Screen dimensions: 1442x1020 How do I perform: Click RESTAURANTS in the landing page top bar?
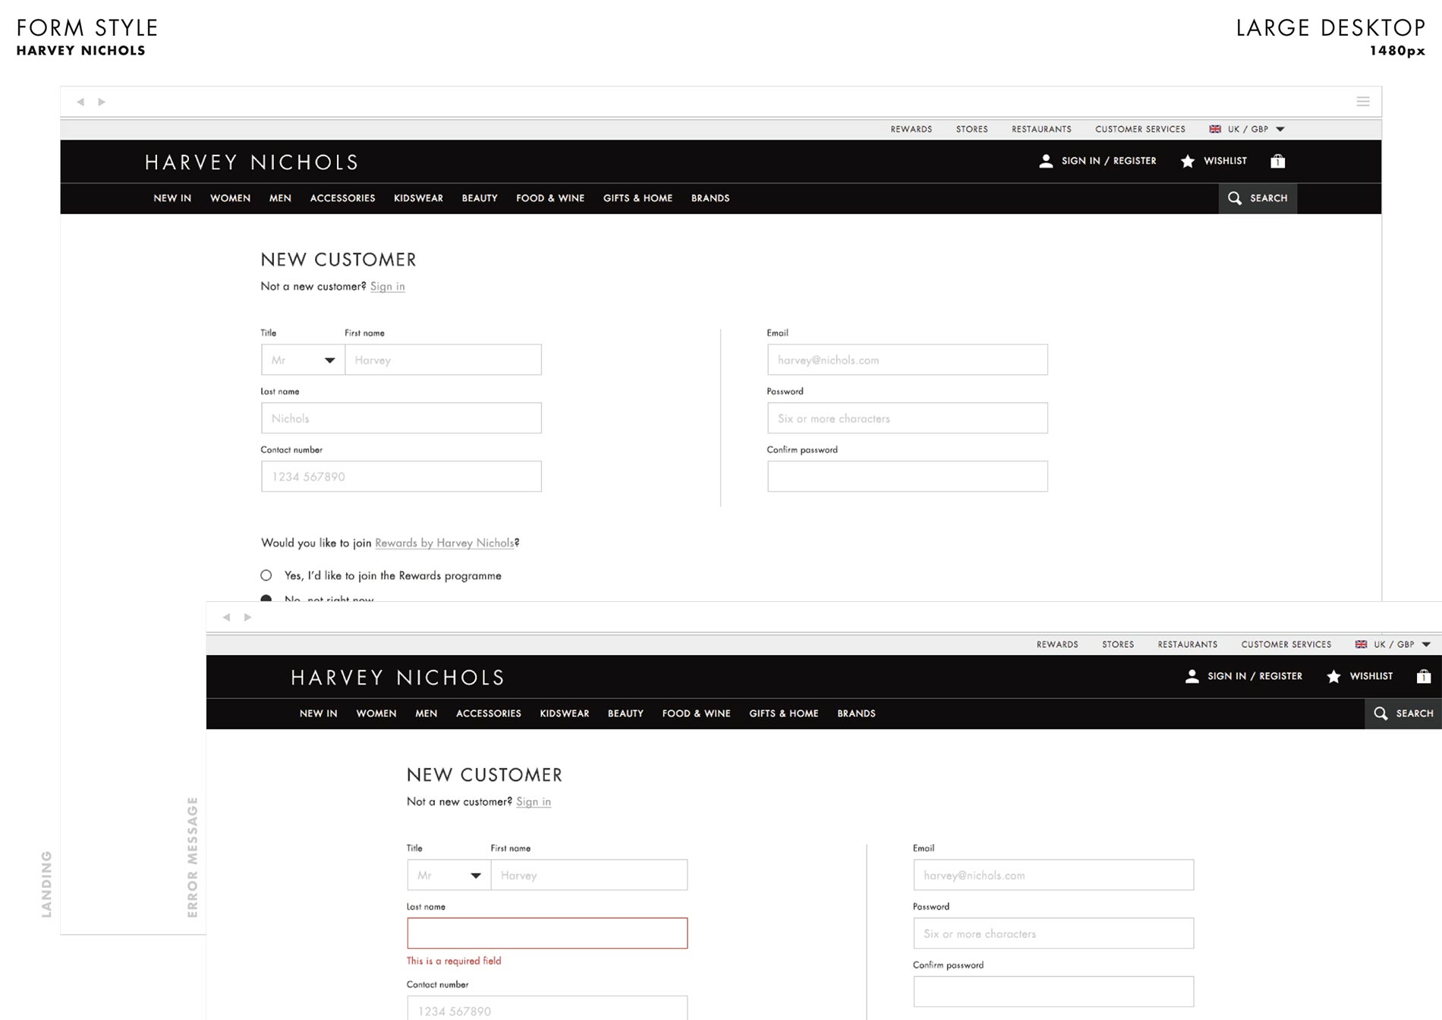pyautogui.click(x=1041, y=129)
